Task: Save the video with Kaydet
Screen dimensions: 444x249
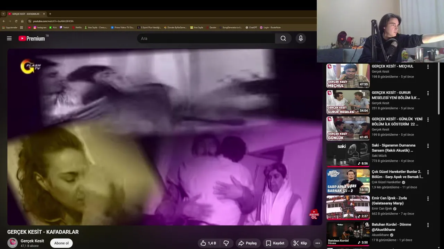Action: coord(275,243)
